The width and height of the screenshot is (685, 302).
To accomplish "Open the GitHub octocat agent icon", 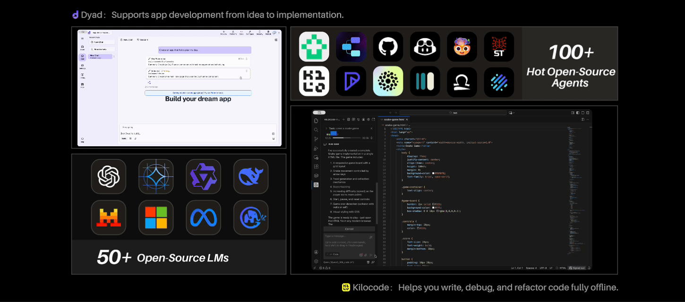I will pyautogui.click(x=388, y=47).
